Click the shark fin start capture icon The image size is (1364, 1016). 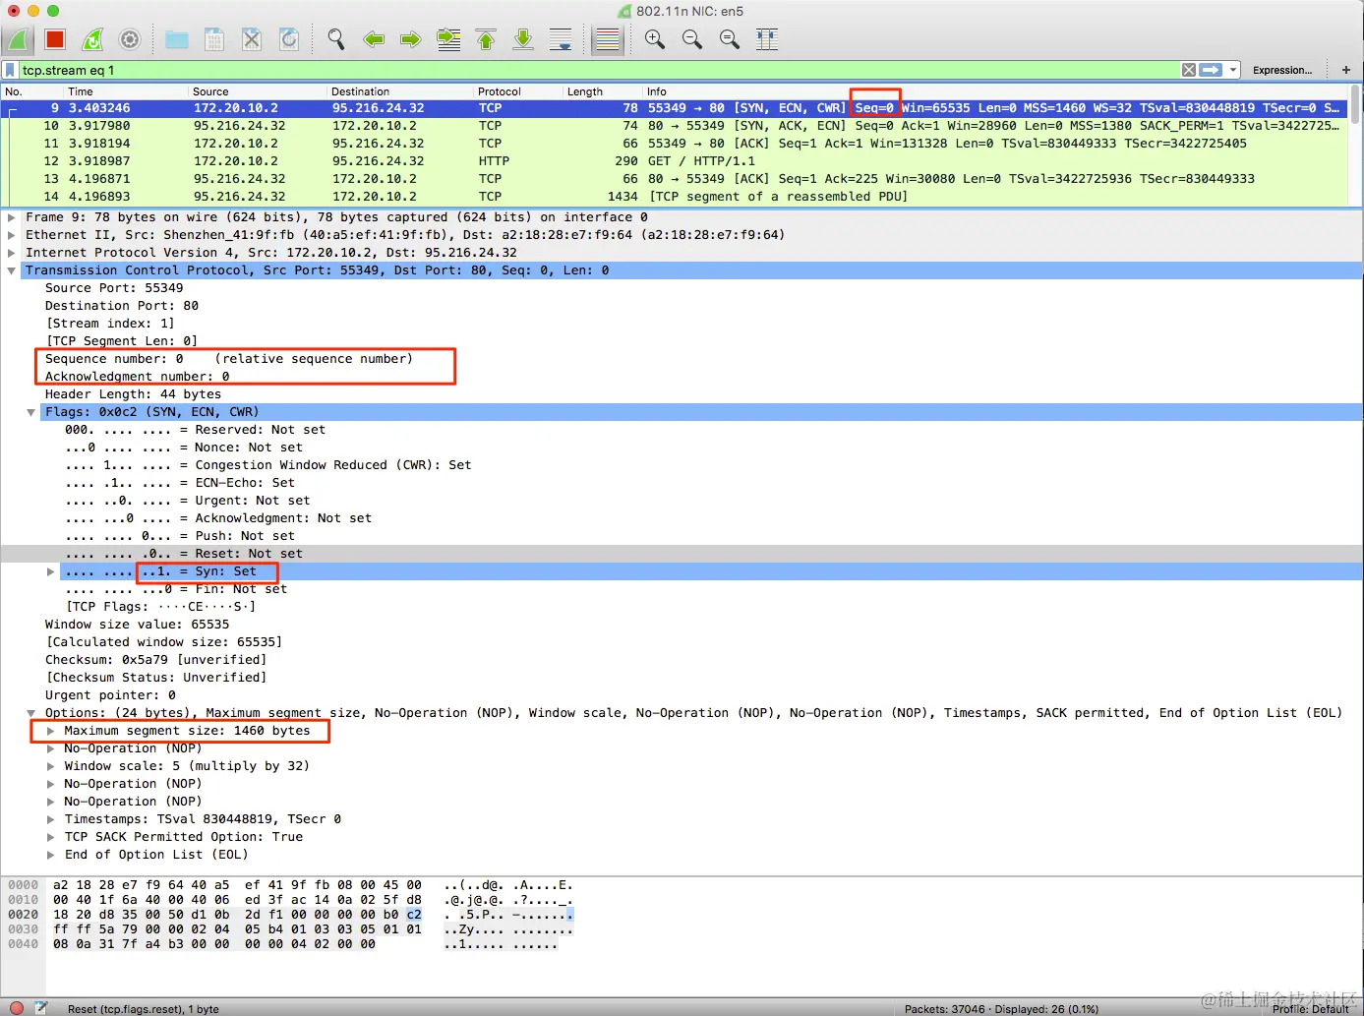point(18,39)
